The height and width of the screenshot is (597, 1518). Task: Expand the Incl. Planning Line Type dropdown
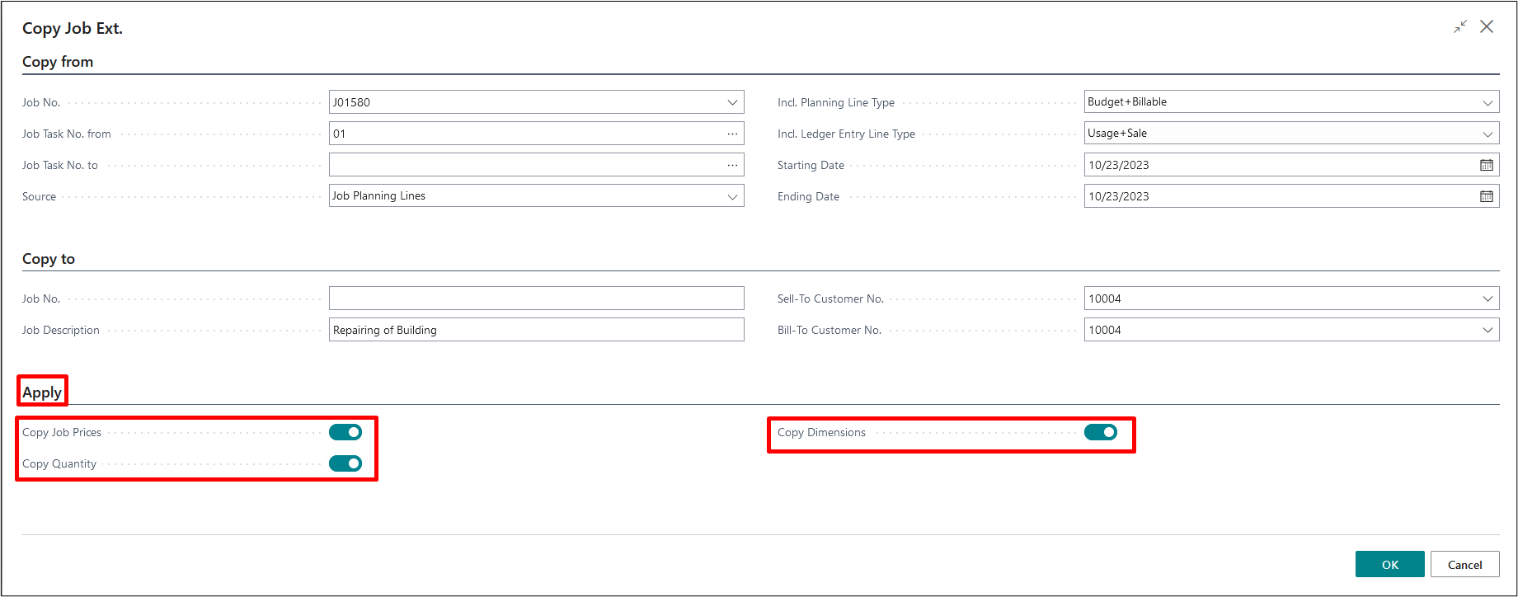coord(1487,102)
